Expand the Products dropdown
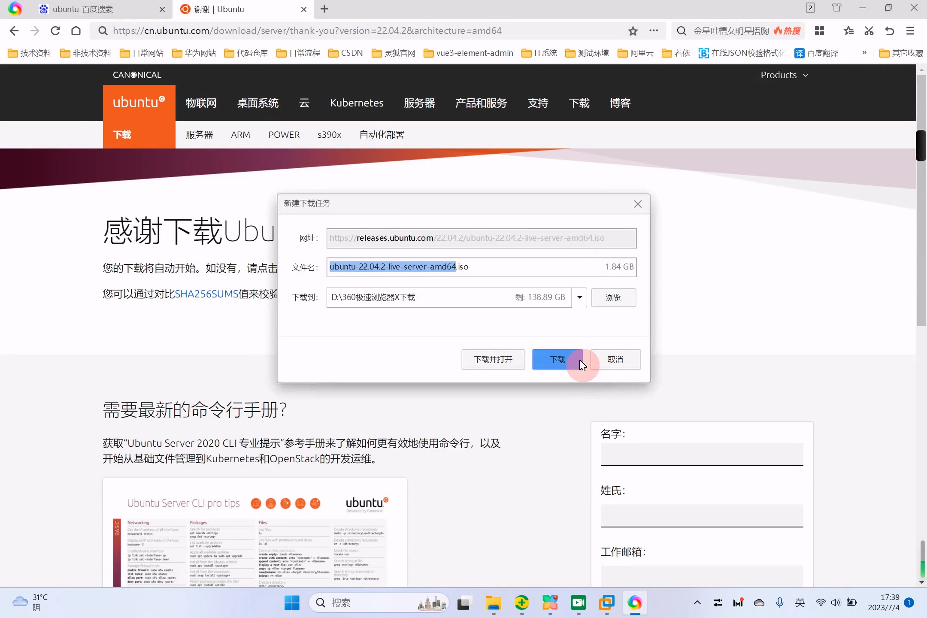The height and width of the screenshot is (618, 927). pyautogui.click(x=784, y=75)
